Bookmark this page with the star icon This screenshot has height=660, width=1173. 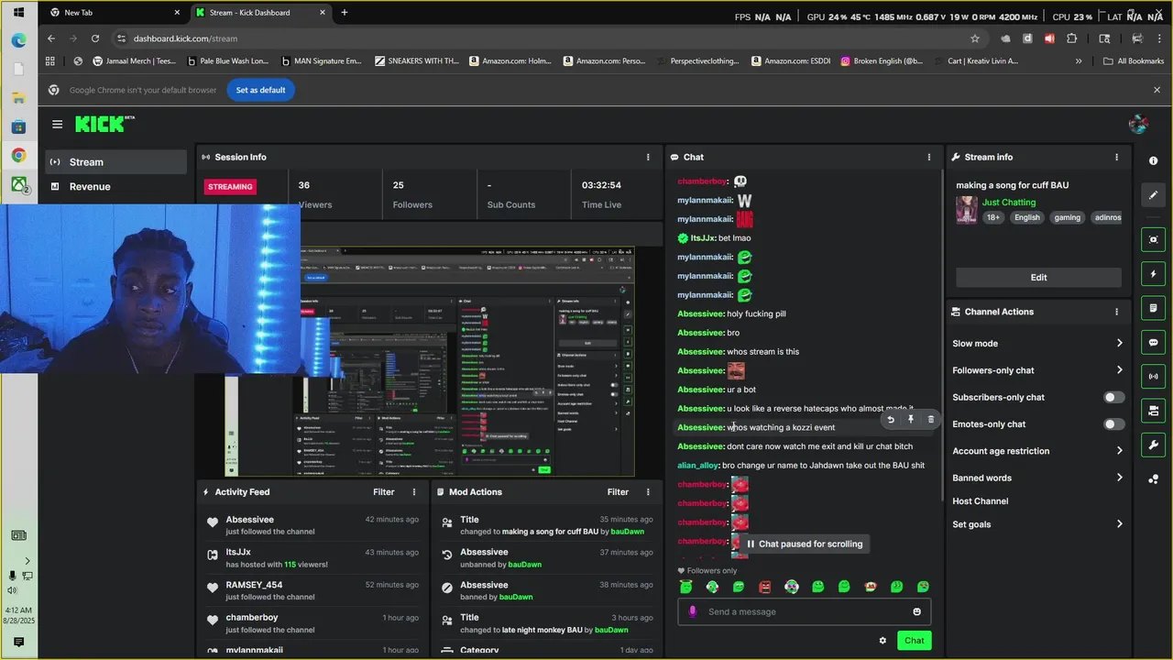tap(975, 38)
